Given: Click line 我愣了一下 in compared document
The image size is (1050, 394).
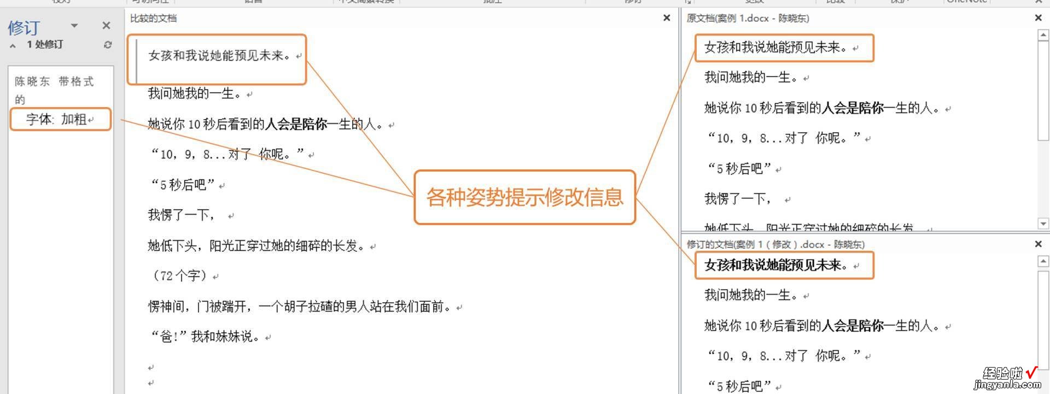Looking at the screenshot, I should (x=181, y=215).
